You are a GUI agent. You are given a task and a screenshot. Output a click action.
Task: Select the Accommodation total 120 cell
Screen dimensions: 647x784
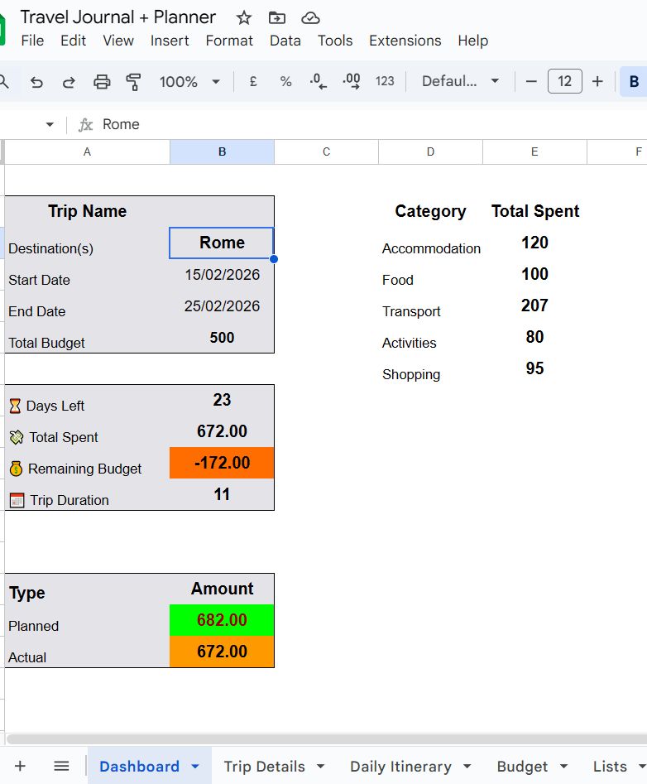pyautogui.click(x=534, y=243)
